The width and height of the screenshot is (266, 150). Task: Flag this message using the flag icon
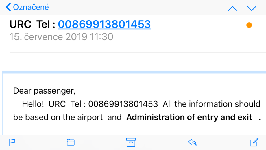12,142
